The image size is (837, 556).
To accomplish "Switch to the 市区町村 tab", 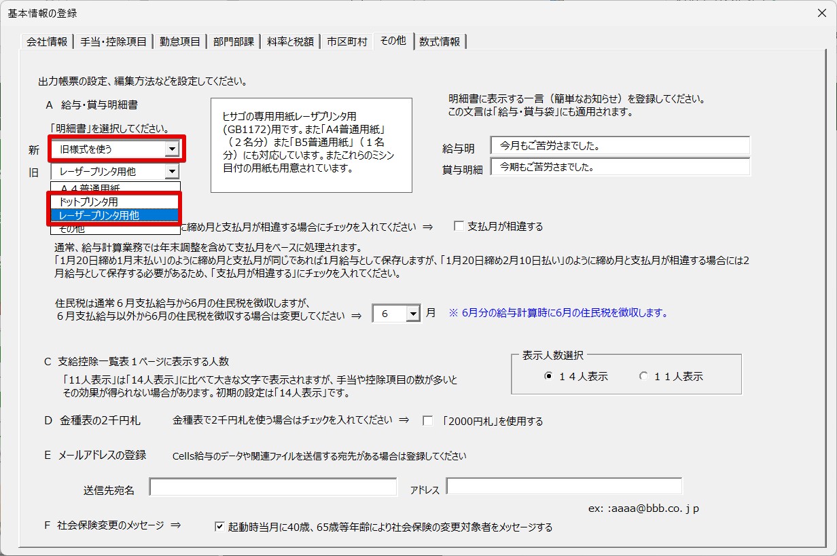I will (x=346, y=41).
